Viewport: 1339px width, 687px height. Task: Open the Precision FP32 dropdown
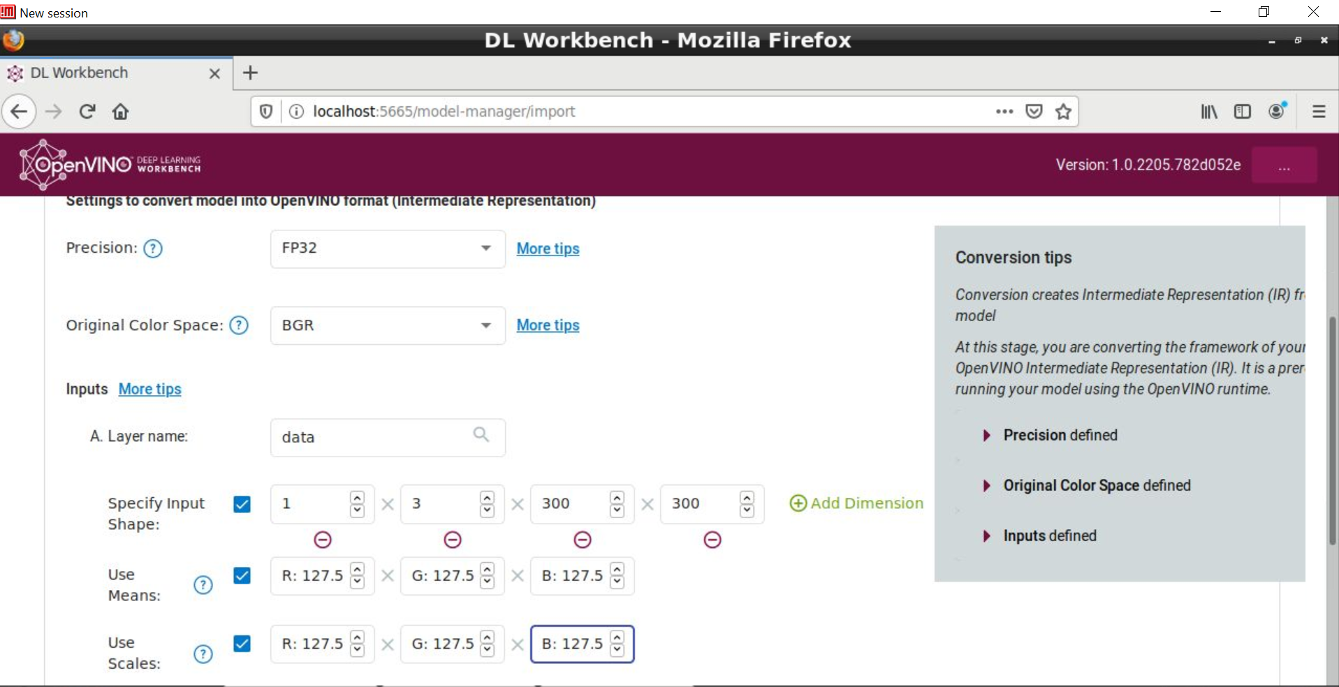pos(388,249)
